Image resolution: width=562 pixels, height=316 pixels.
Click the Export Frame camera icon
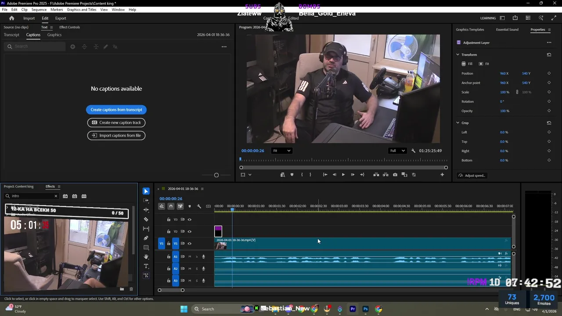tap(395, 175)
